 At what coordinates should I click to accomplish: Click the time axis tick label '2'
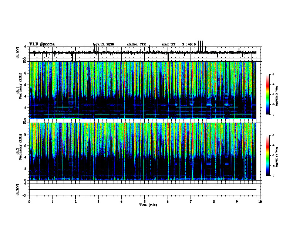[75, 202]
